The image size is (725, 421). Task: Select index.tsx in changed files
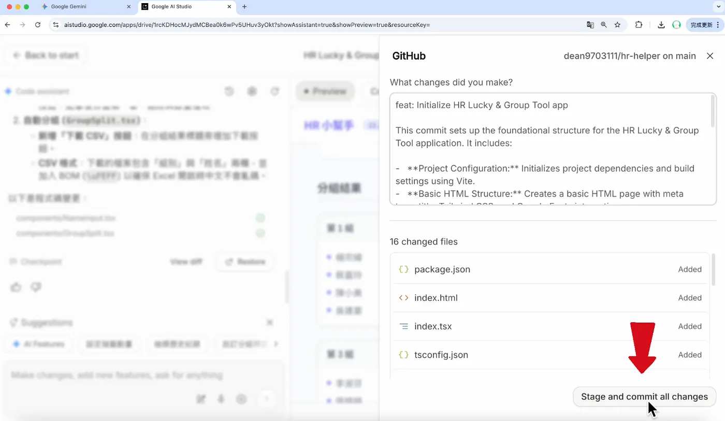click(x=550, y=326)
